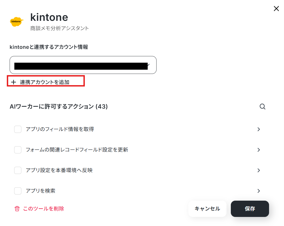Tick the アプリ設定を本番環境へ反映 checkbox
This screenshot has width=284, height=226.
[x=18, y=171]
